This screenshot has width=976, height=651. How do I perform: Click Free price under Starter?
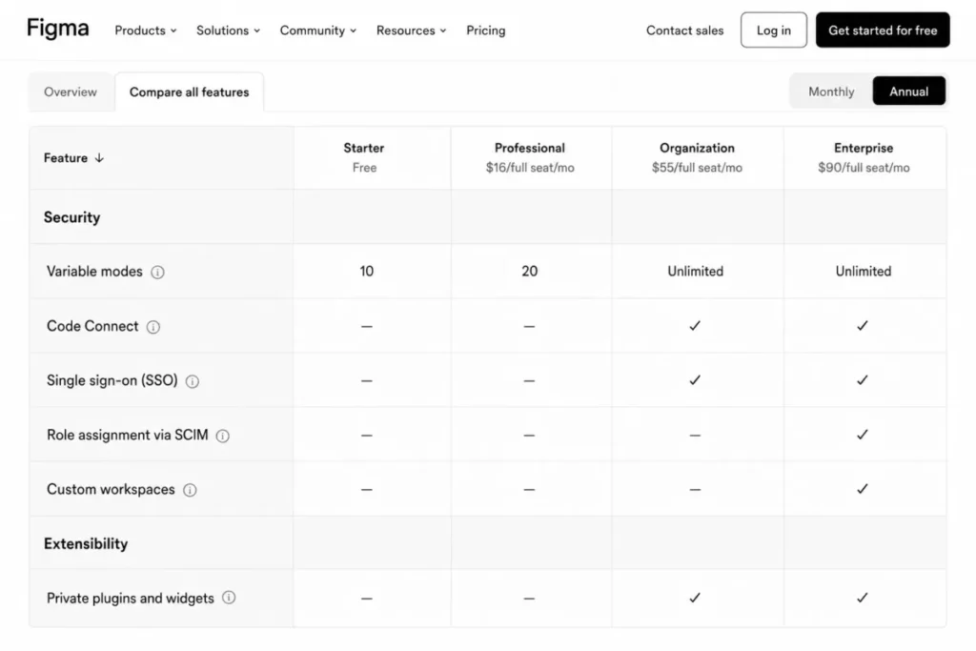click(364, 168)
